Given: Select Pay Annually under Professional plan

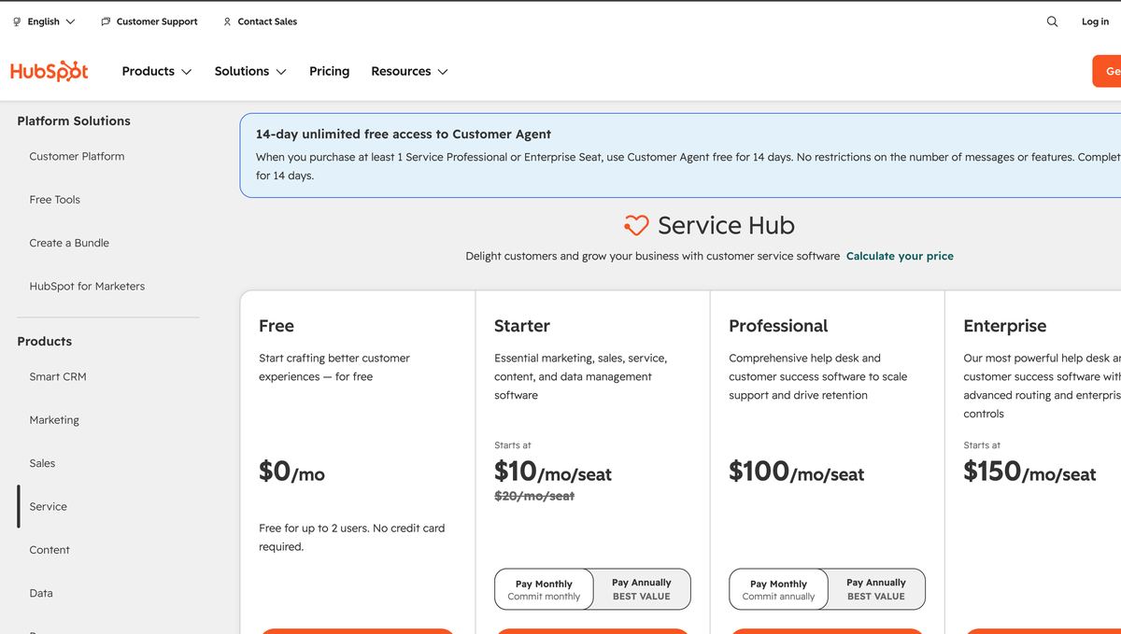Looking at the screenshot, I should (876, 589).
